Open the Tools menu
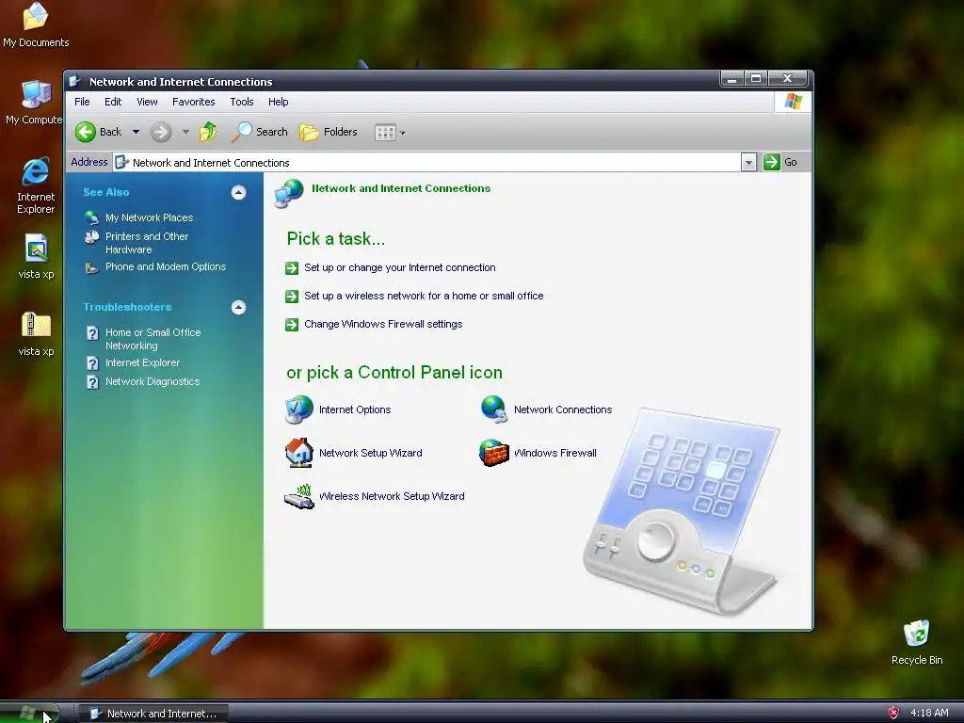 (x=242, y=102)
